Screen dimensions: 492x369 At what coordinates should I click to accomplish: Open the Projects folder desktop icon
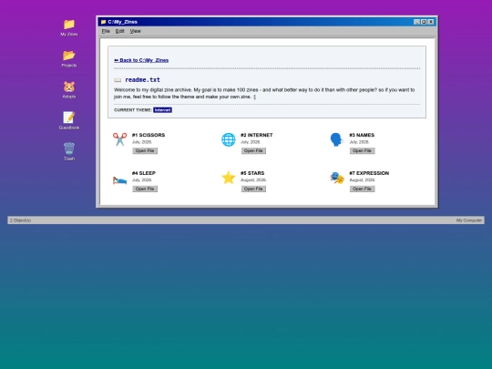pyautogui.click(x=69, y=56)
